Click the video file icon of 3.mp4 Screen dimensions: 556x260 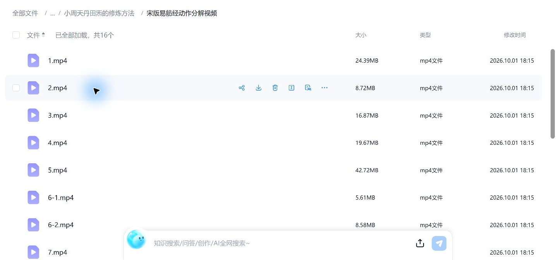(33, 115)
